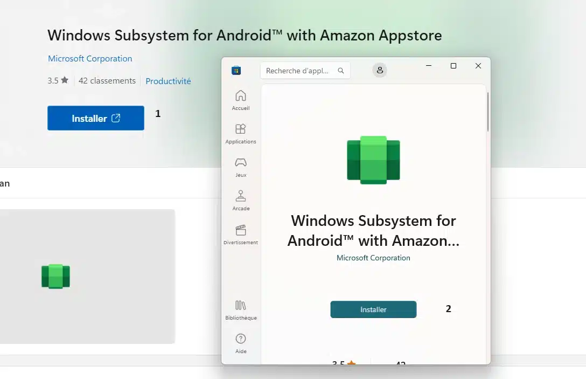Click the blue Installer button on web page
Screen dimensions: 586x379
pyautogui.click(x=96, y=118)
